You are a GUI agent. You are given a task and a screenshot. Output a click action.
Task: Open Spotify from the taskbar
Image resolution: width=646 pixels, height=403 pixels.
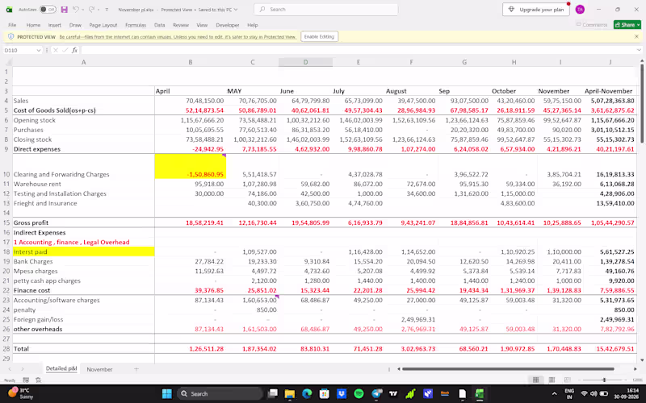click(359, 393)
